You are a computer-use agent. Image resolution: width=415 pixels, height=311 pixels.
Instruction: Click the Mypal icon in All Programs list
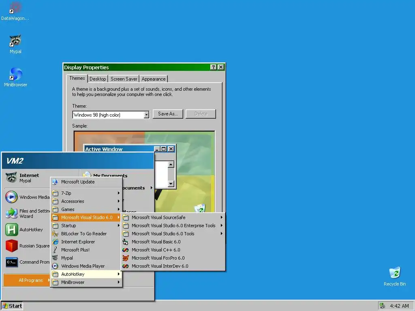pyautogui.click(x=55, y=258)
